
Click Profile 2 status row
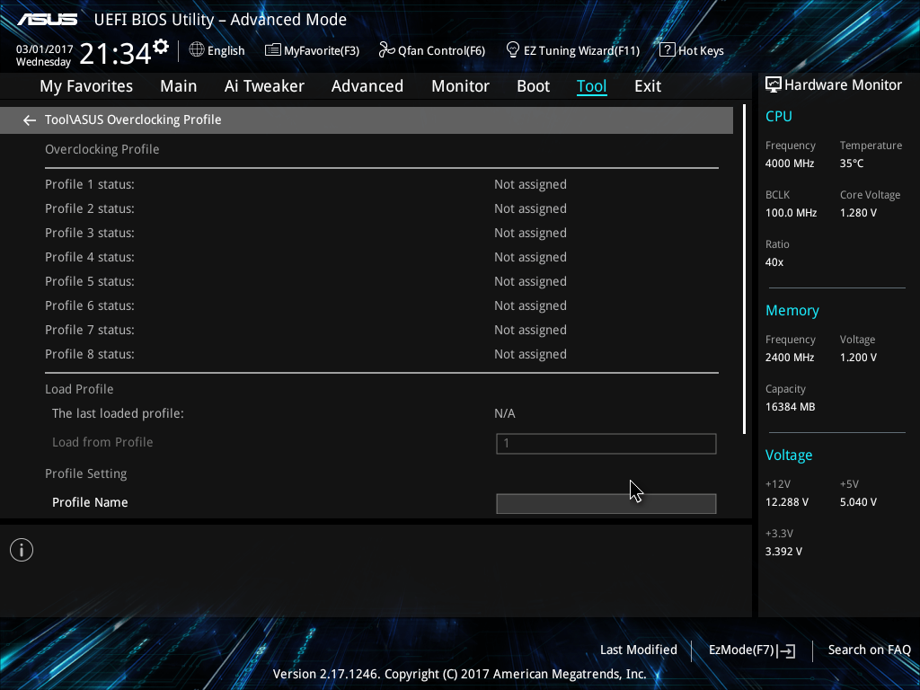[381, 208]
